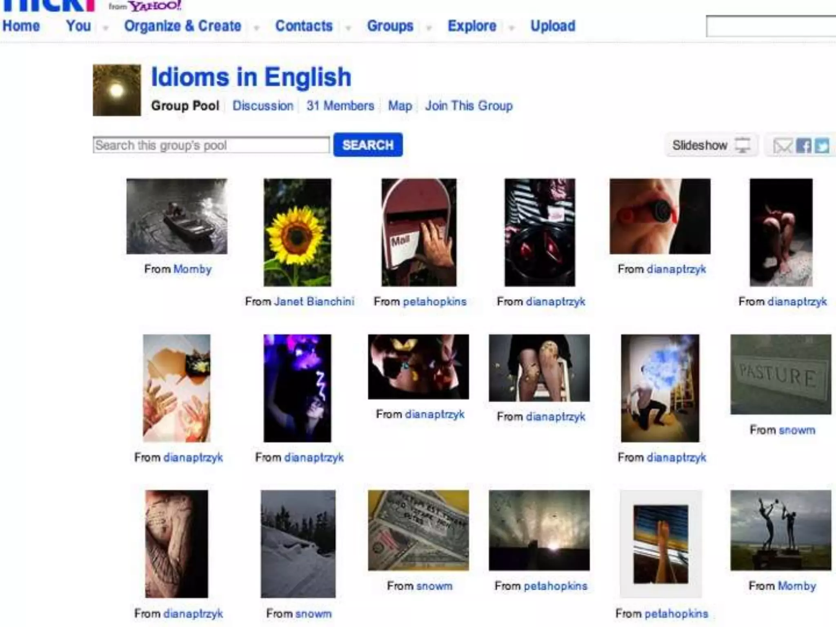View the 31 Members list
836x627 pixels.
[340, 106]
